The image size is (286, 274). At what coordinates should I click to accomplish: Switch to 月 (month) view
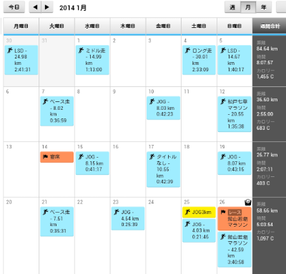coord(248,7)
